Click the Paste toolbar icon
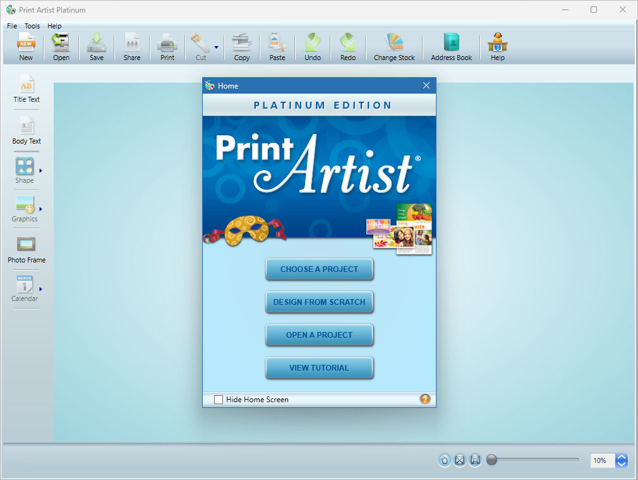This screenshot has height=480, width=638. (277, 43)
